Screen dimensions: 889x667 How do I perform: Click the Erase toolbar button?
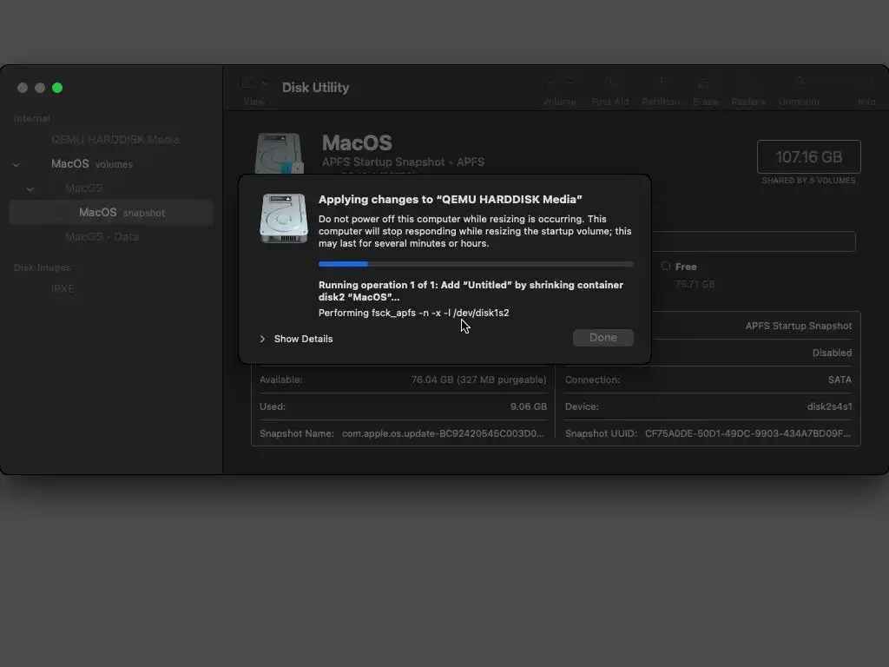(705, 91)
